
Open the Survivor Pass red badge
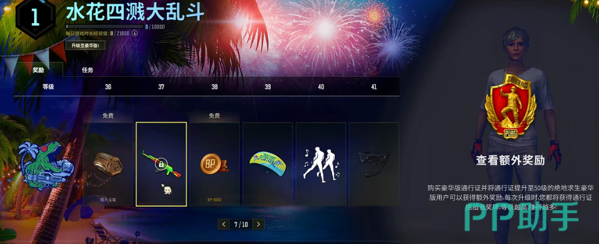510,105
